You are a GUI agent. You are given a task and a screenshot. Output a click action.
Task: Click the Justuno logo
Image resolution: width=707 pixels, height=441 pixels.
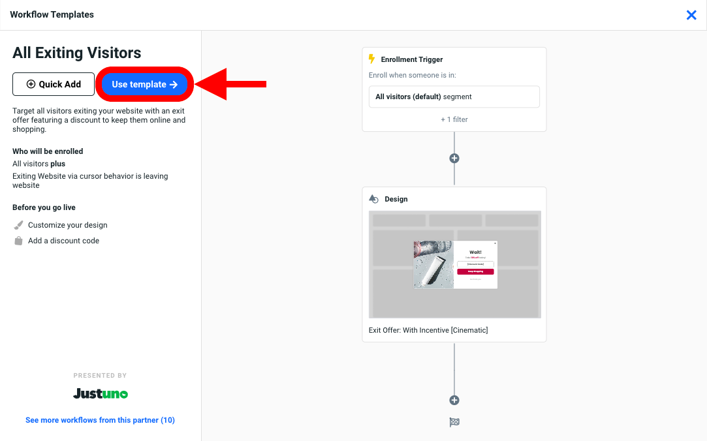(100, 393)
